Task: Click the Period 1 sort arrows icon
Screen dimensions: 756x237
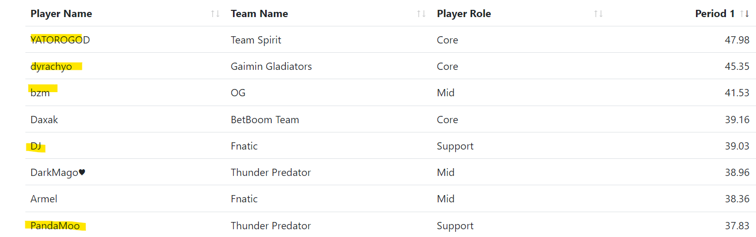Action: point(745,14)
